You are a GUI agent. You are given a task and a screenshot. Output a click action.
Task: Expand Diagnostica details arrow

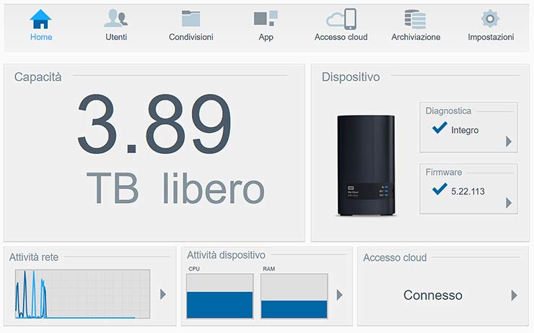[509, 142]
